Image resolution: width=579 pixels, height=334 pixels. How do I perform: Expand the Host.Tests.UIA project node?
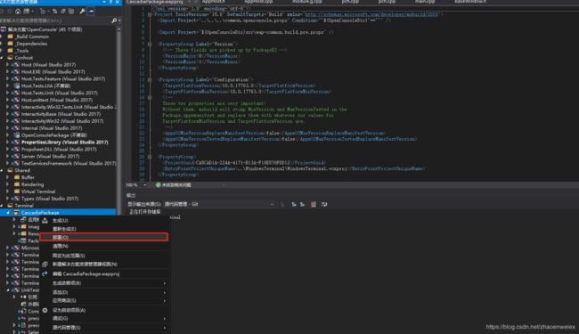coord(7,86)
